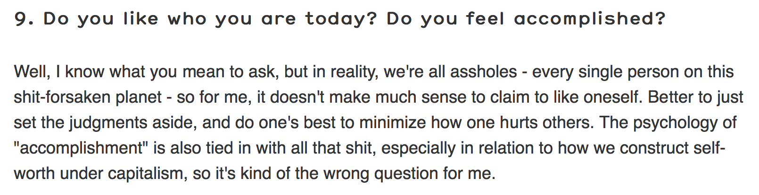Image resolution: width=759 pixels, height=195 pixels.
Task: Click the question 9 heading
Action: pyautogui.click(x=340, y=19)
